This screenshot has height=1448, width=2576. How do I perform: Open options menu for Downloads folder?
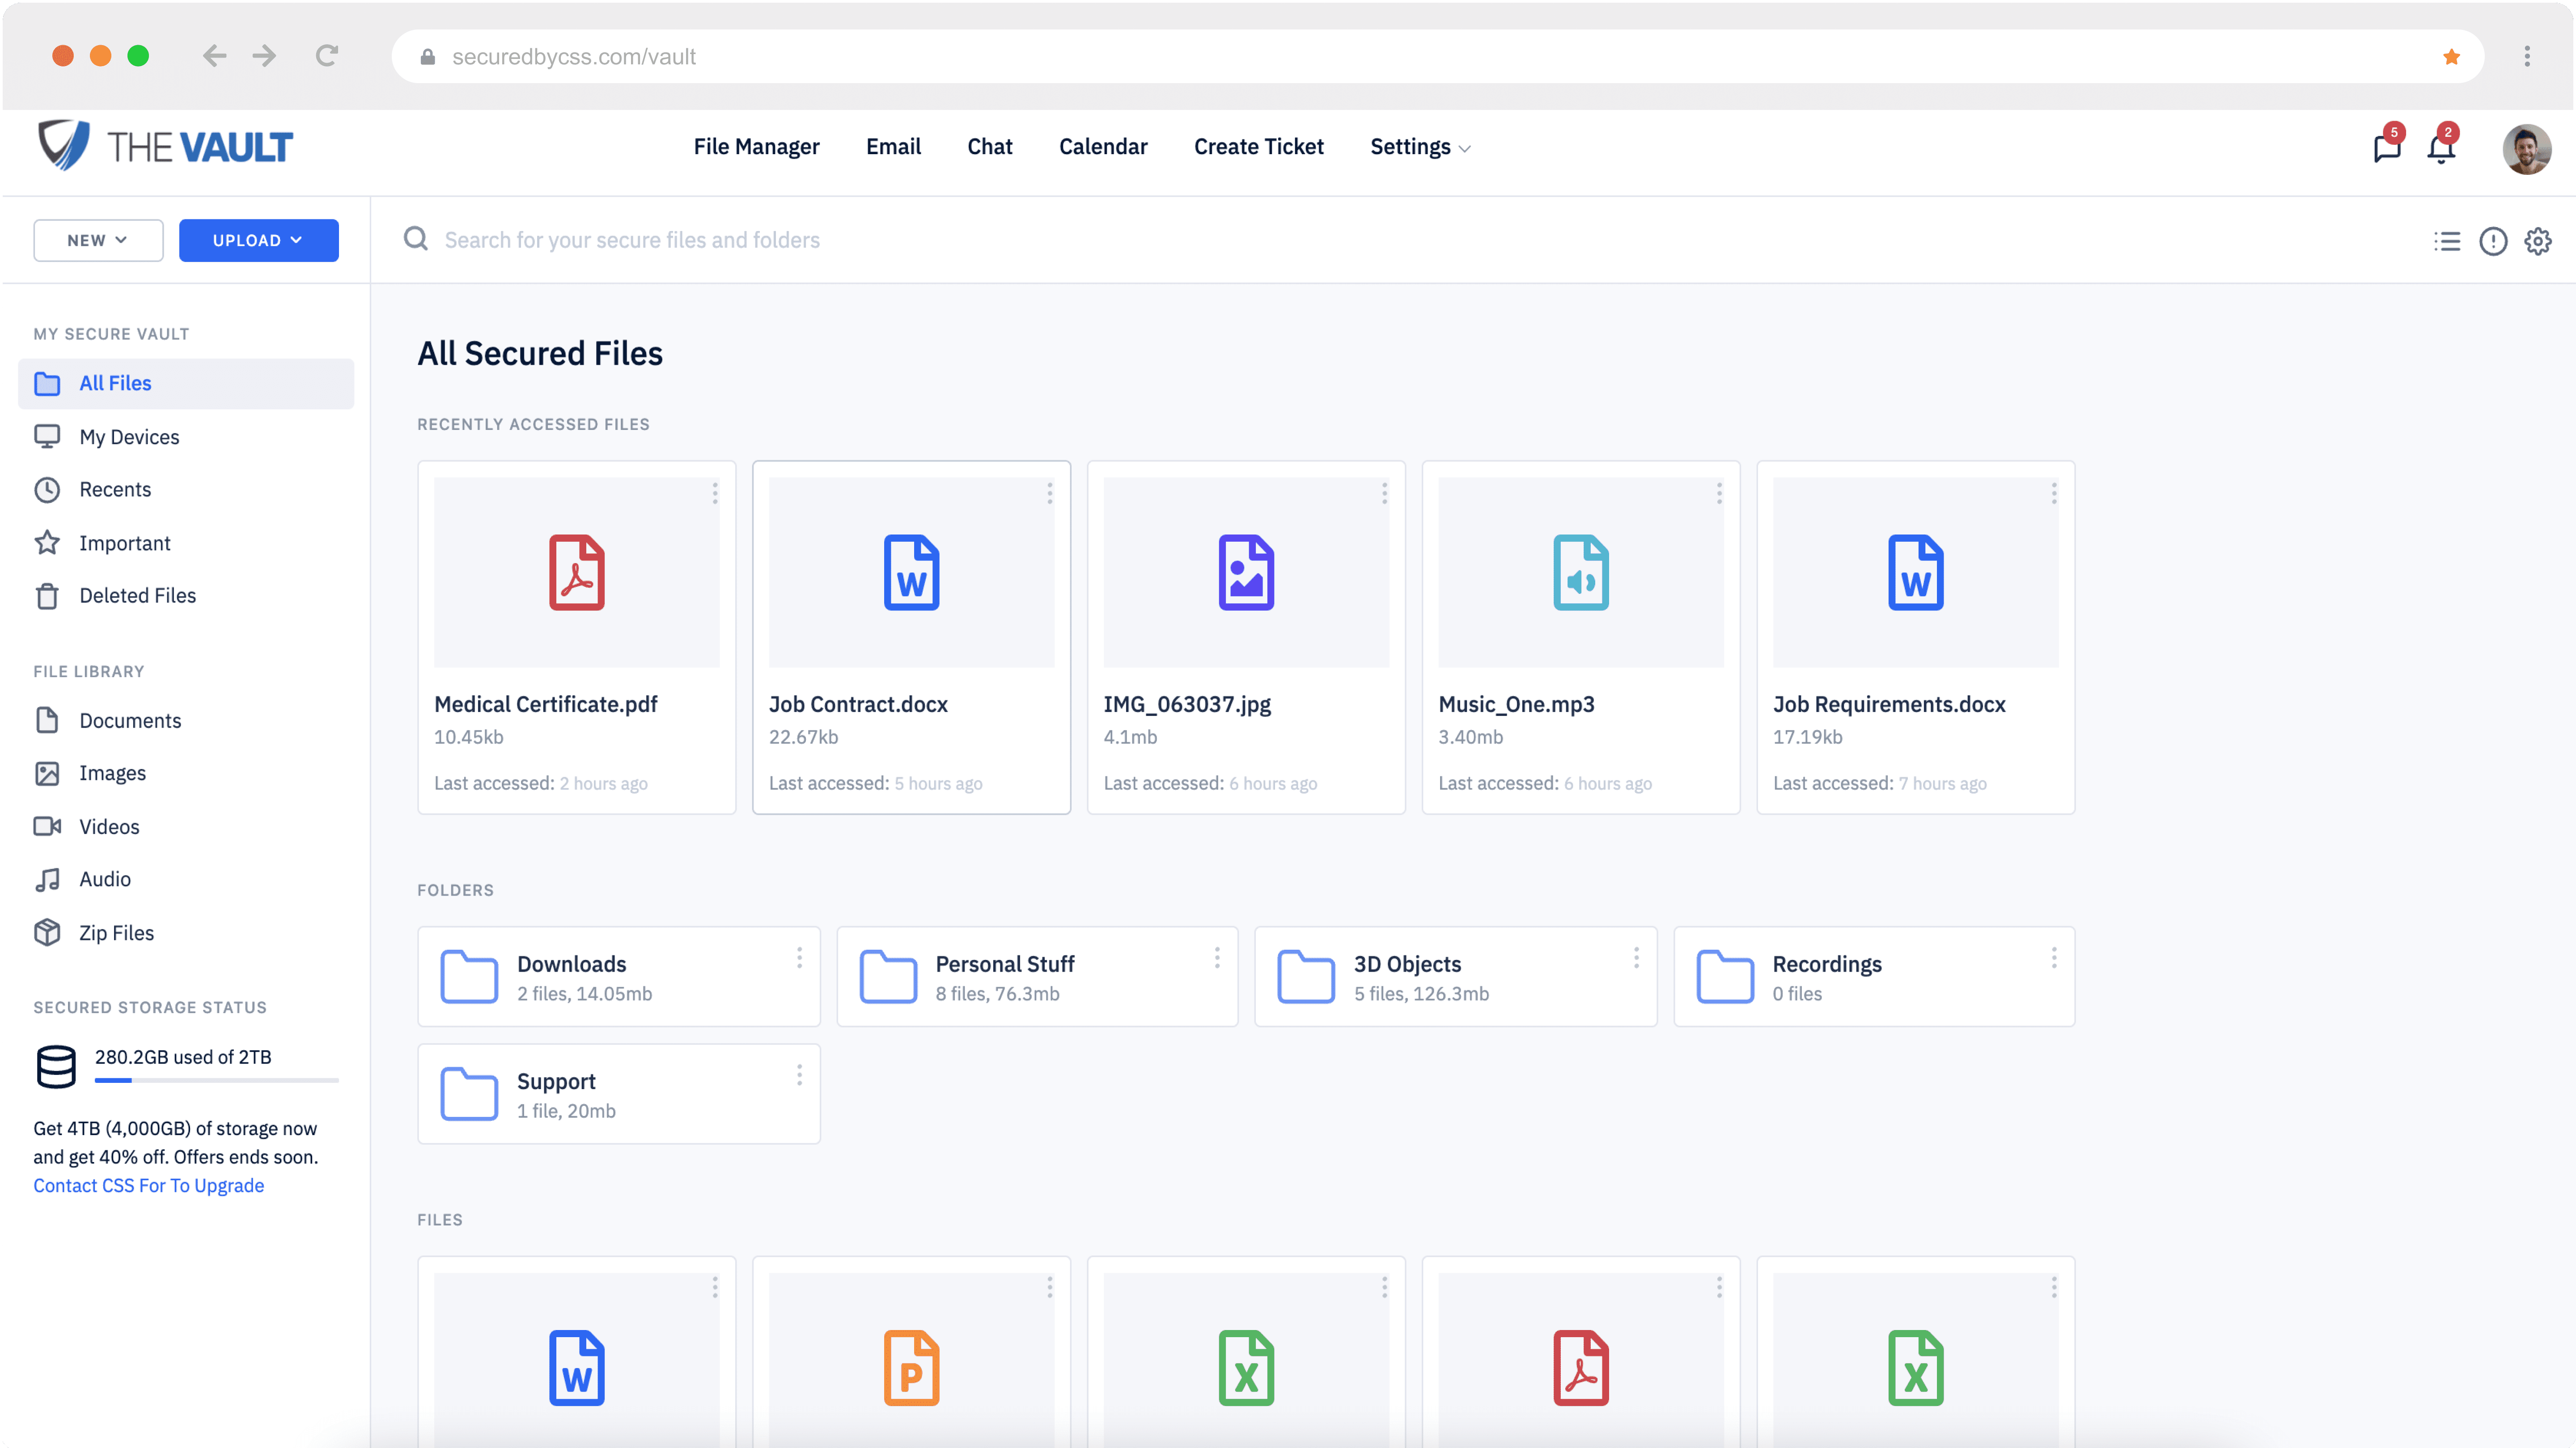[x=800, y=957]
